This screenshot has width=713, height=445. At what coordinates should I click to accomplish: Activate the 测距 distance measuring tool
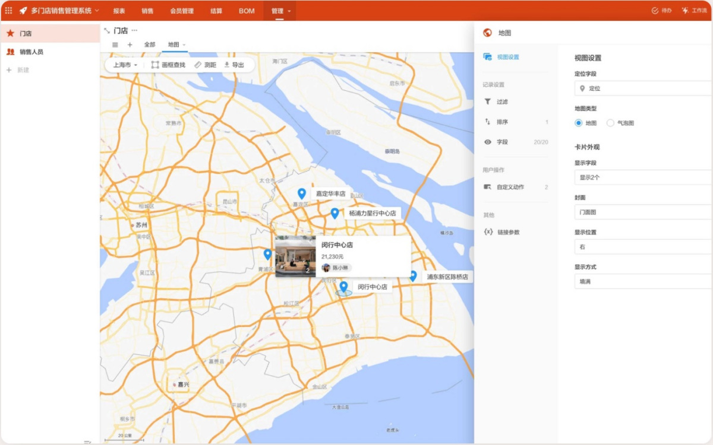click(205, 65)
